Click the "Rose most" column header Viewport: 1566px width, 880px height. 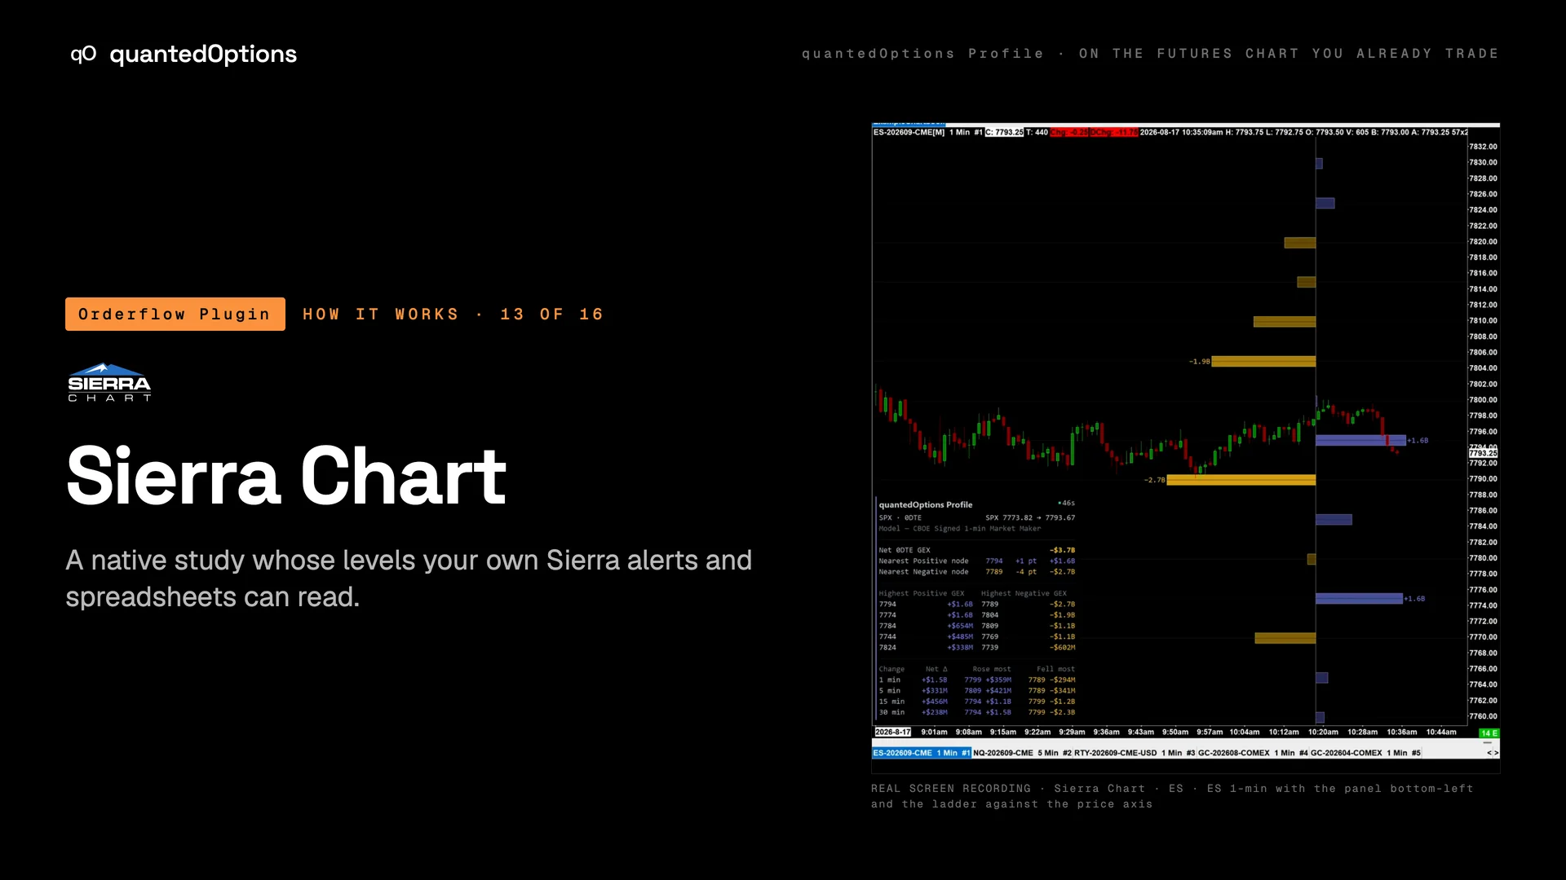(x=991, y=669)
